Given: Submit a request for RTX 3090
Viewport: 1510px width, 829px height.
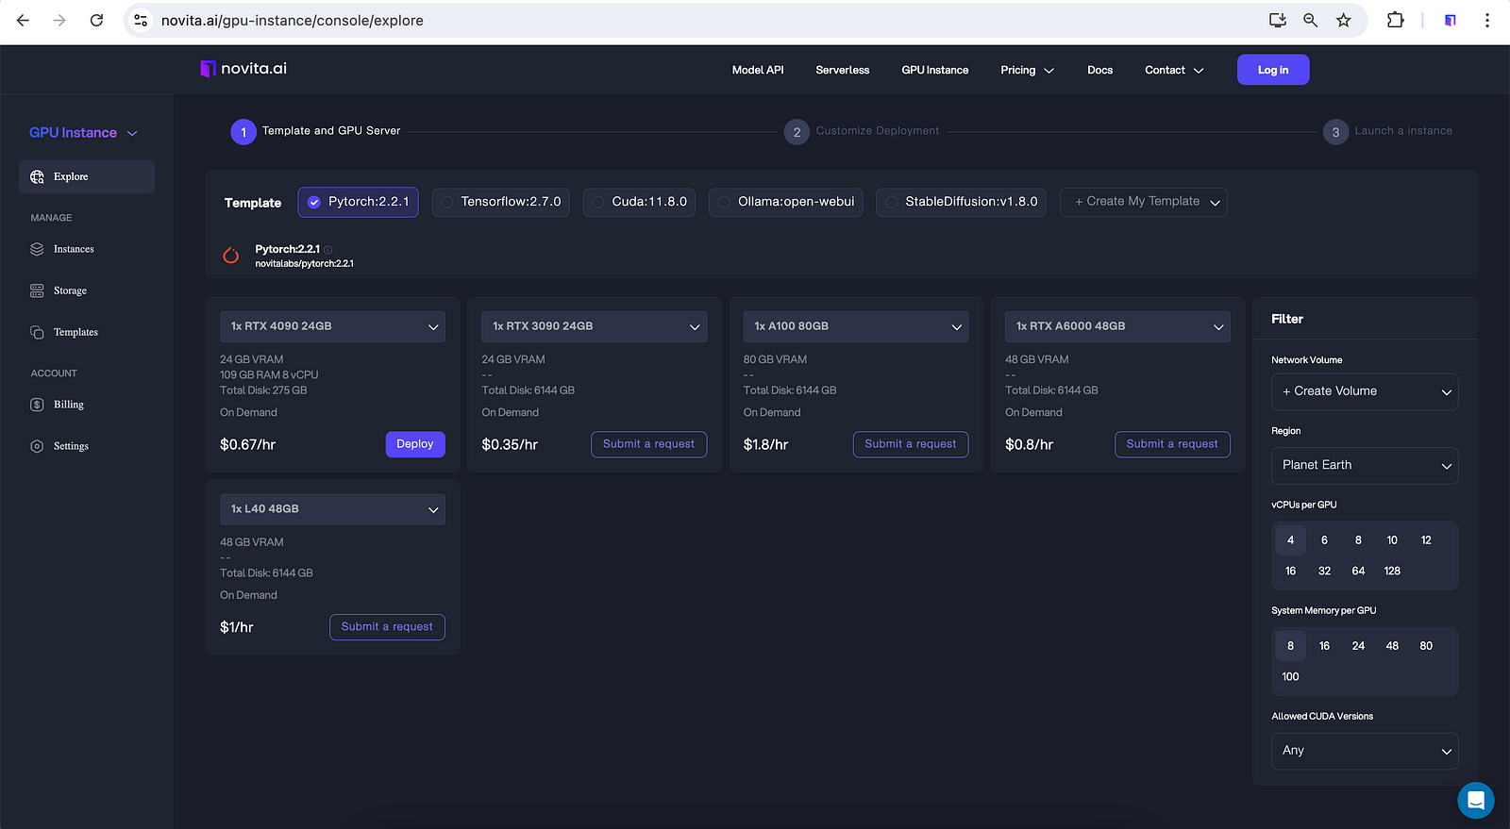Looking at the screenshot, I should click(x=648, y=444).
